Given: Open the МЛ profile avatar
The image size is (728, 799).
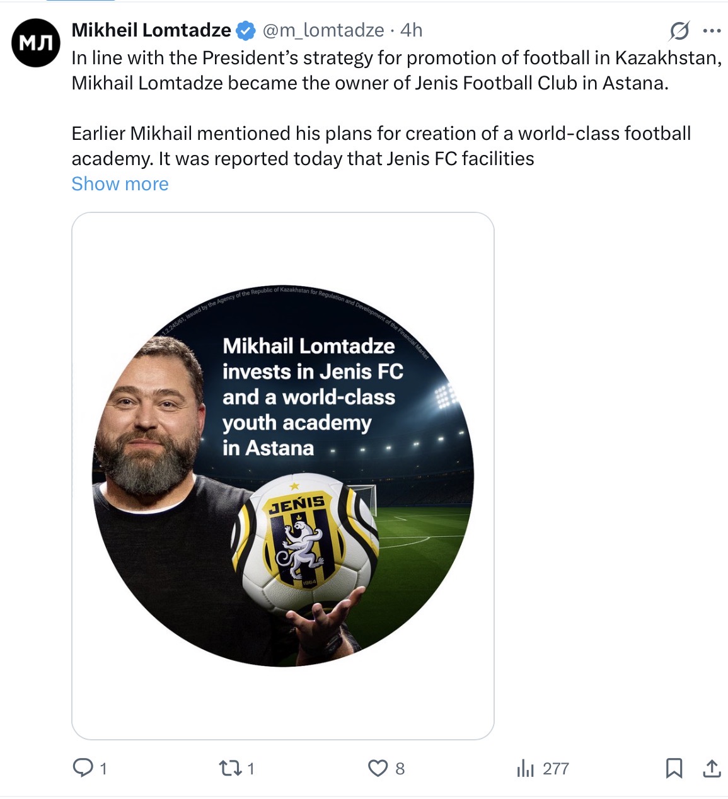Looking at the screenshot, I should tap(36, 43).
